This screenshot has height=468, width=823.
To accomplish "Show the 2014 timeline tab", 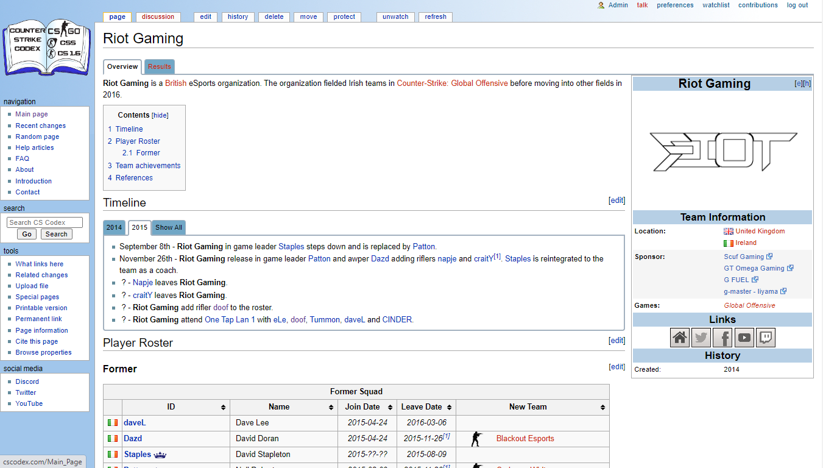I will 115,227.
